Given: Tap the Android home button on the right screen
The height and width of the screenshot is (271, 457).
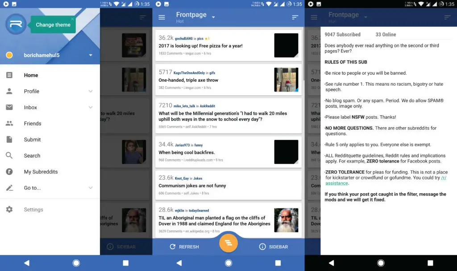Looking at the screenshot, I should point(381,263).
